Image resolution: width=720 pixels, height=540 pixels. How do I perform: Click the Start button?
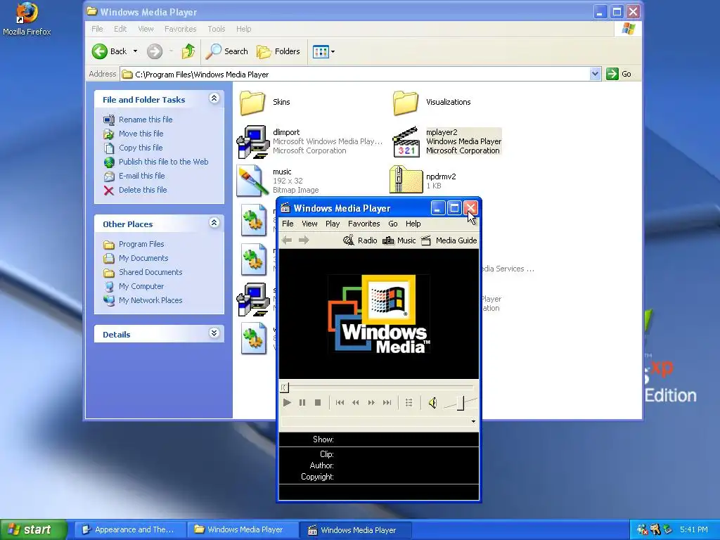pos(34,529)
